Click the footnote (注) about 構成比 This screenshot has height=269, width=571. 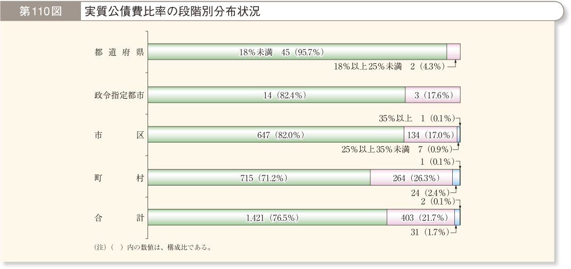tap(153, 248)
